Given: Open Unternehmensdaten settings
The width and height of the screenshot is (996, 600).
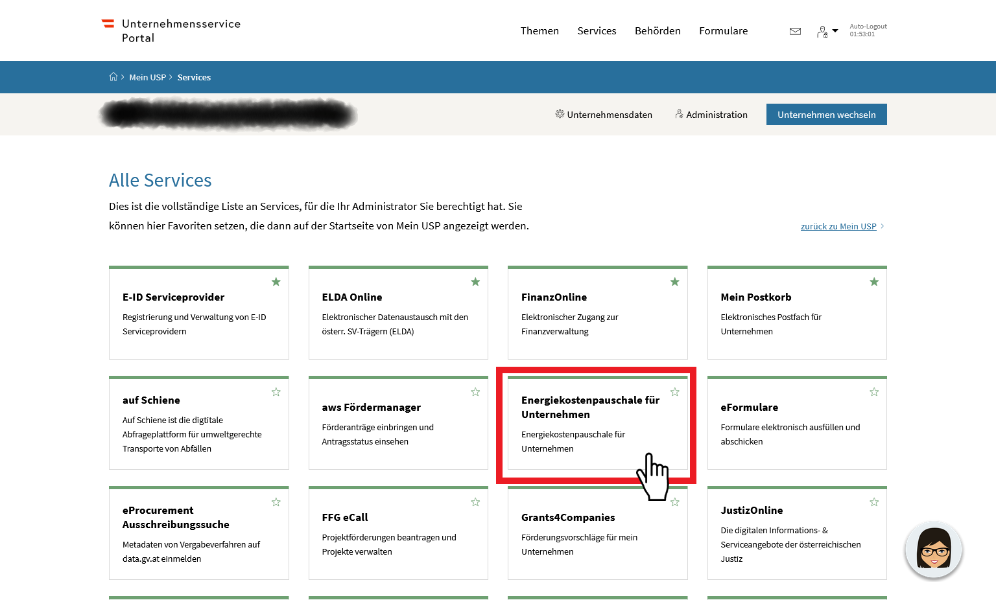Looking at the screenshot, I should pyautogui.click(x=604, y=115).
